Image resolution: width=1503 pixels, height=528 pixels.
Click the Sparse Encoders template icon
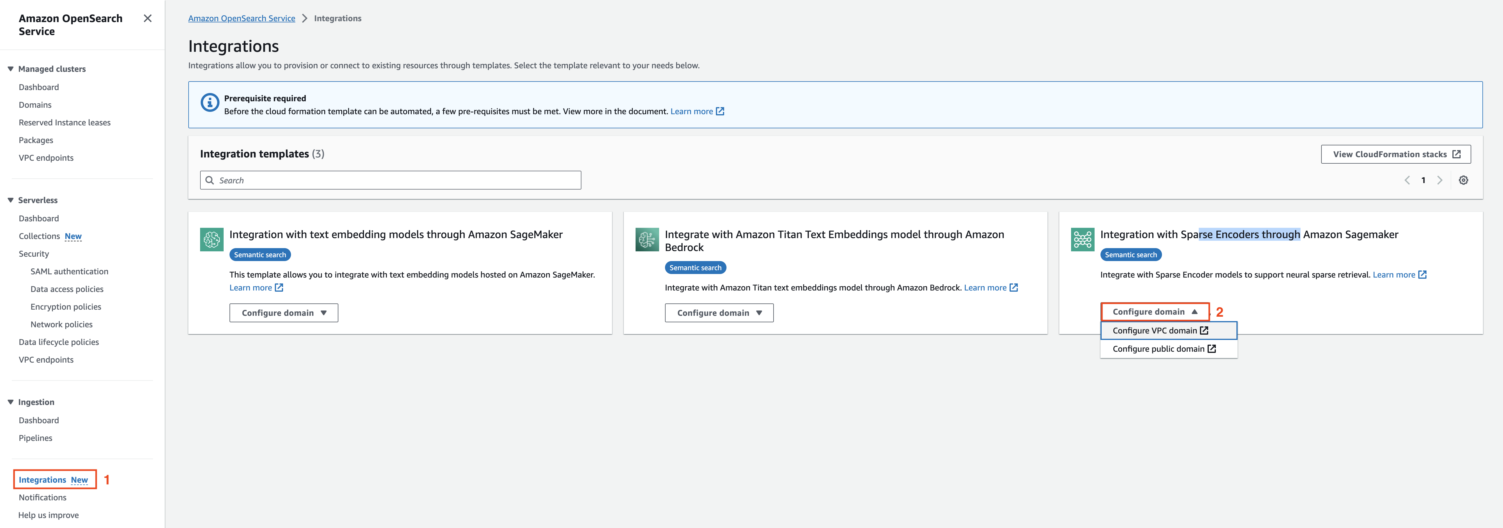tap(1082, 240)
